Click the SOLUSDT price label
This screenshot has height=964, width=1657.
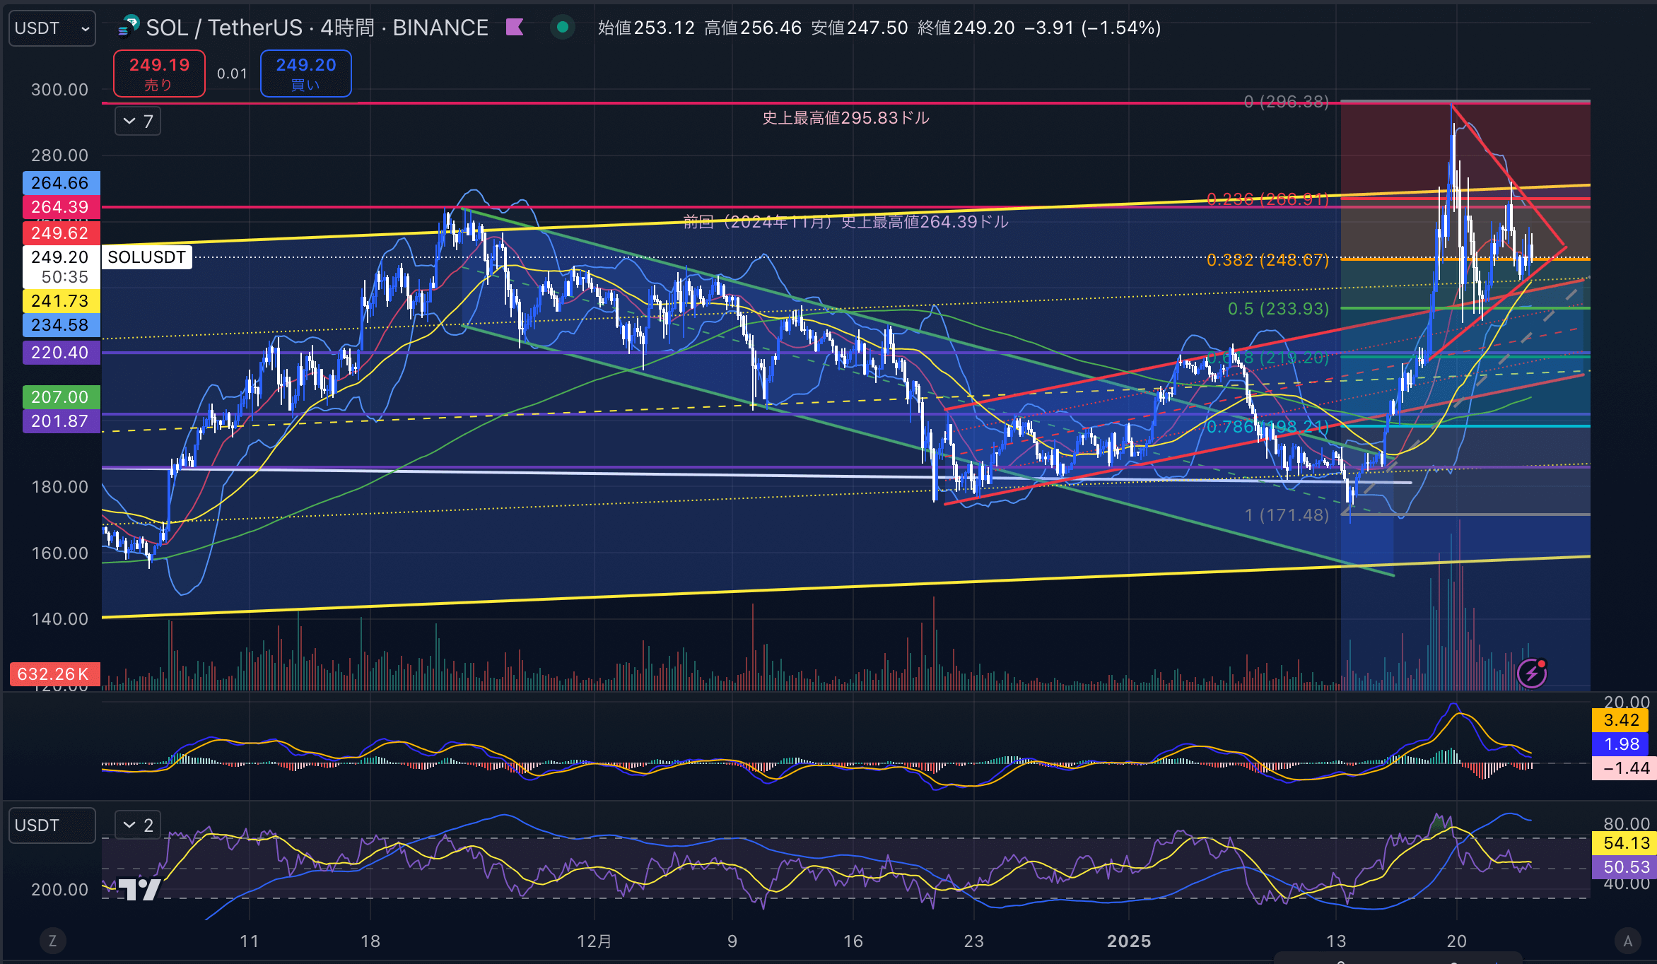click(x=146, y=257)
